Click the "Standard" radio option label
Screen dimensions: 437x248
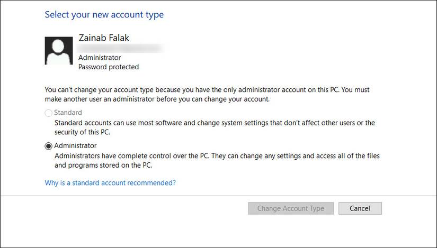(68, 113)
